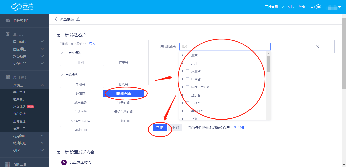
Task: Select the 最后付费时间 tag filter
Action: (124, 112)
